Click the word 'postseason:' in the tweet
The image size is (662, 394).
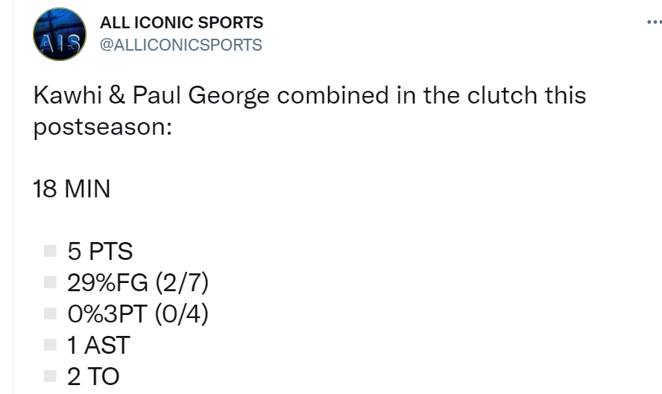tap(103, 127)
